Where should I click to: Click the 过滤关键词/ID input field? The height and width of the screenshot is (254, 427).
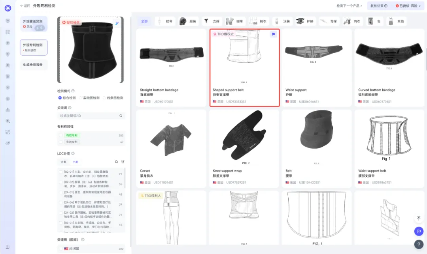[91, 116]
